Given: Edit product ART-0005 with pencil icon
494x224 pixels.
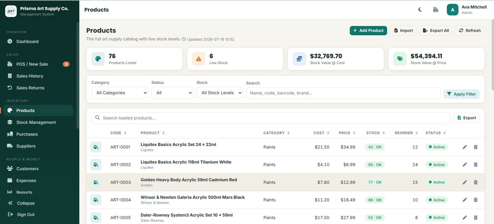Looking at the screenshot, I should click(465, 218).
